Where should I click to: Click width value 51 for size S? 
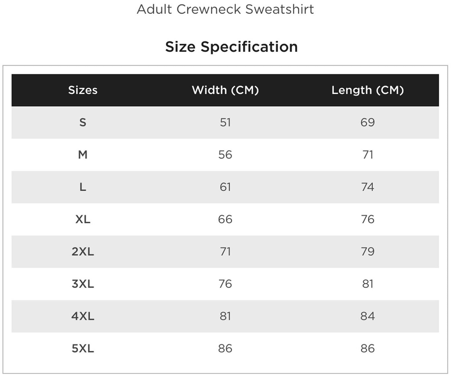225,123
